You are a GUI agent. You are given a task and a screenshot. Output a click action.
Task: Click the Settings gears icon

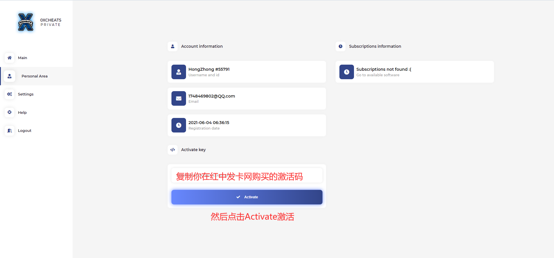[x=10, y=94]
